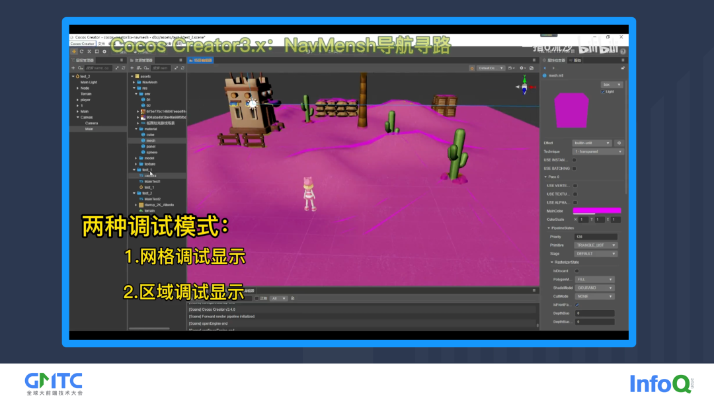Image resolution: width=714 pixels, height=402 pixels.
Task: Select the Move gizmo tool in toolbar
Action: [x=73, y=51]
